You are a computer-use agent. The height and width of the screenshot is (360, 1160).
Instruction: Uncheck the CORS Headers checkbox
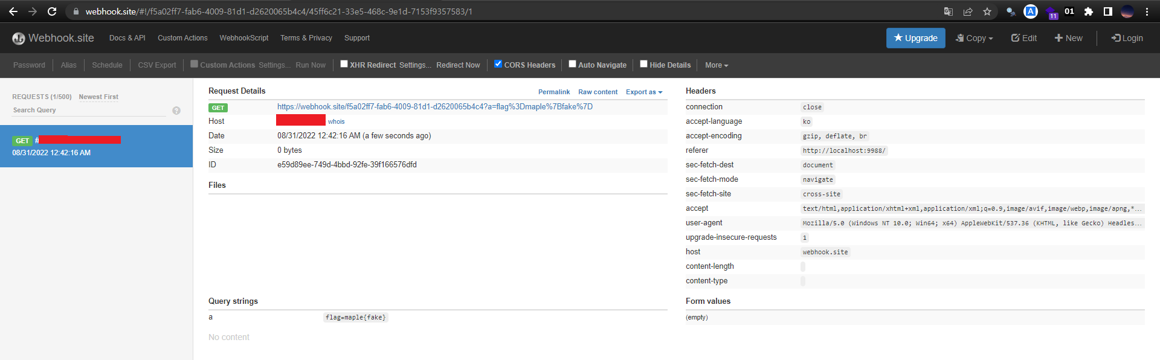pos(498,64)
